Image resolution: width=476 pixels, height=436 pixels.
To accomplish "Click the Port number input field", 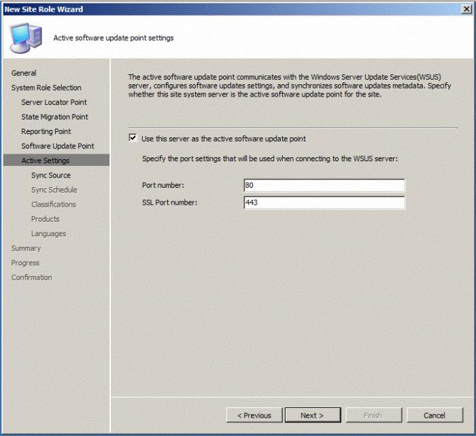I will click(324, 185).
